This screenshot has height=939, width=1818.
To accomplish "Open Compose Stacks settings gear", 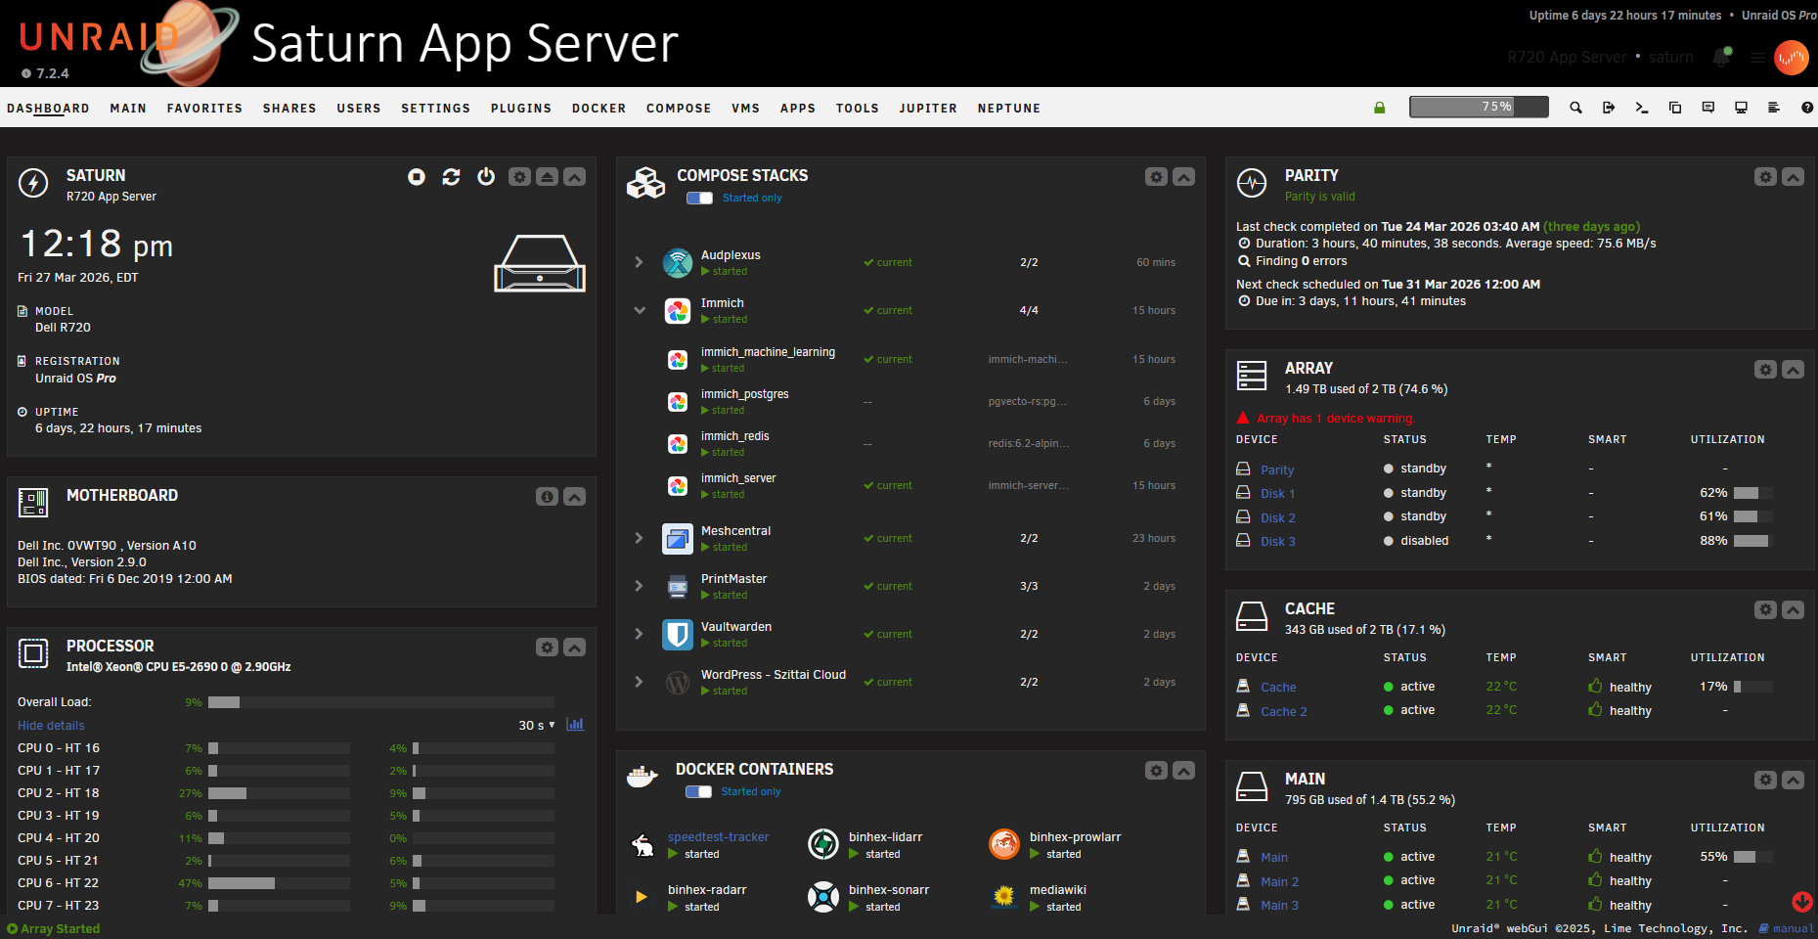I will click(x=1157, y=177).
